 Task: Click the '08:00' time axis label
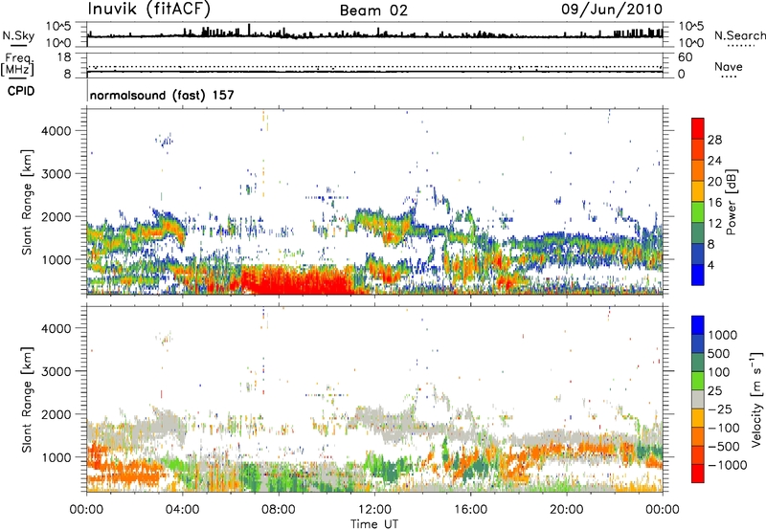click(x=279, y=510)
